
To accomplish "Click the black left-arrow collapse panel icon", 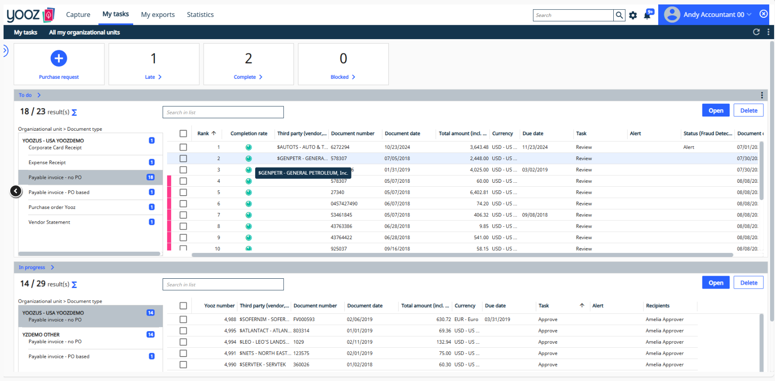I will pyautogui.click(x=16, y=191).
